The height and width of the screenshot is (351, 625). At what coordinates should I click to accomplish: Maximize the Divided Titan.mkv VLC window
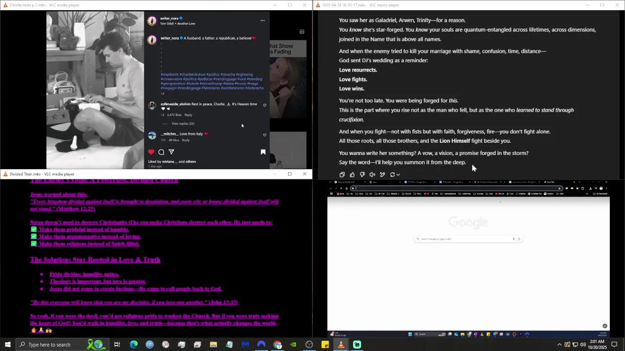pos(290,174)
